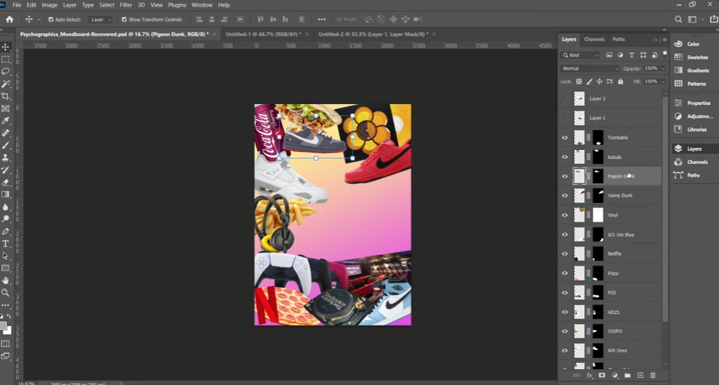Select the Crop tool
Viewport: 719px width, 385px height.
point(6,96)
